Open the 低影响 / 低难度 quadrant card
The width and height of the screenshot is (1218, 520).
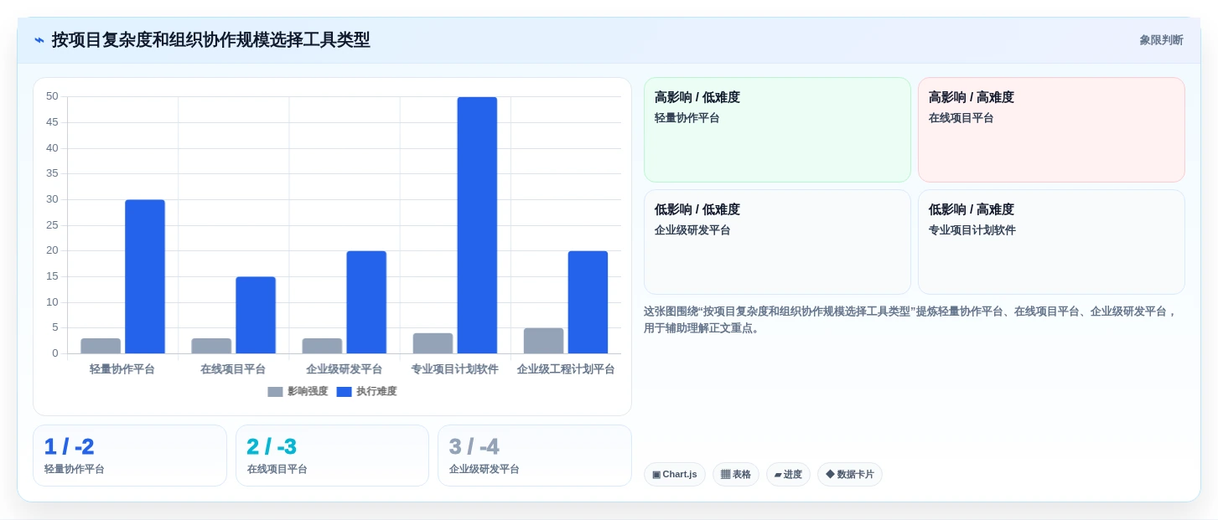(777, 242)
